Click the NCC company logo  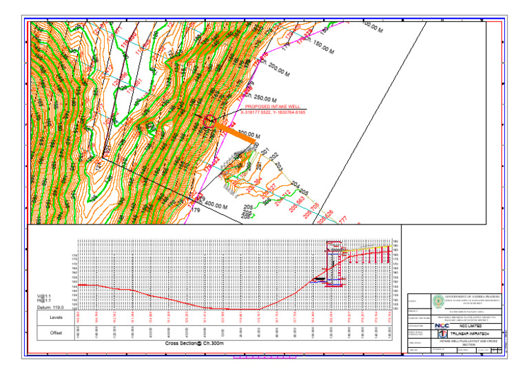442,326
